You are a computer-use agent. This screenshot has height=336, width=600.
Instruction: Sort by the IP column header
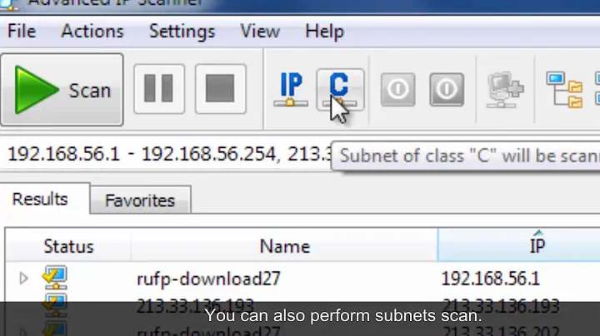519,245
